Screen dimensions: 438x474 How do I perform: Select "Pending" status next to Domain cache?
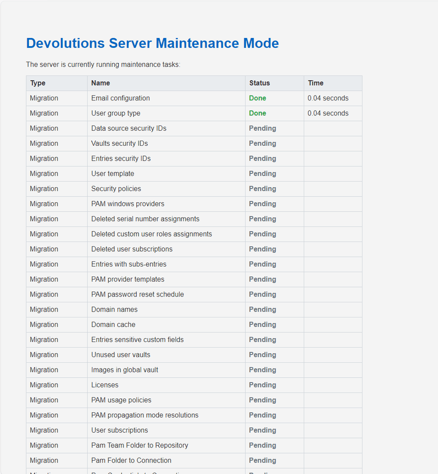coord(262,325)
